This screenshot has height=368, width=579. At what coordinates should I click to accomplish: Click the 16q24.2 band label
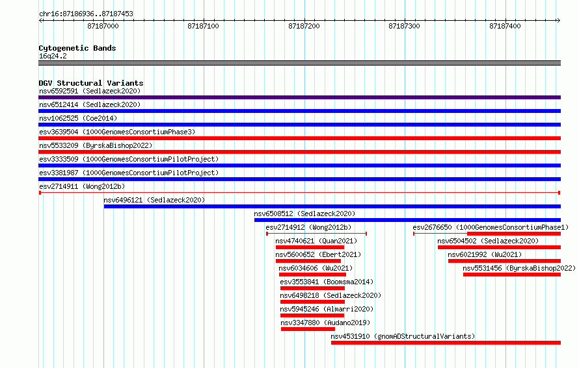(x=53, y=56)
